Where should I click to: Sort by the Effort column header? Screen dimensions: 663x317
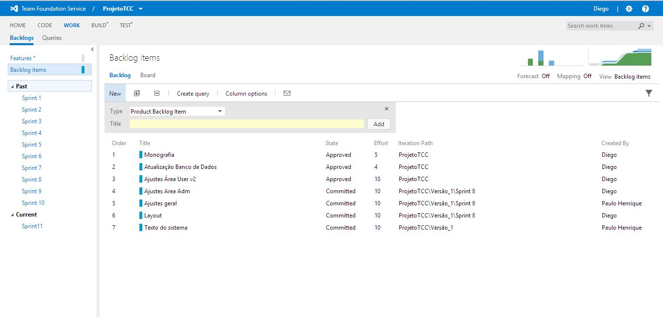381,143
